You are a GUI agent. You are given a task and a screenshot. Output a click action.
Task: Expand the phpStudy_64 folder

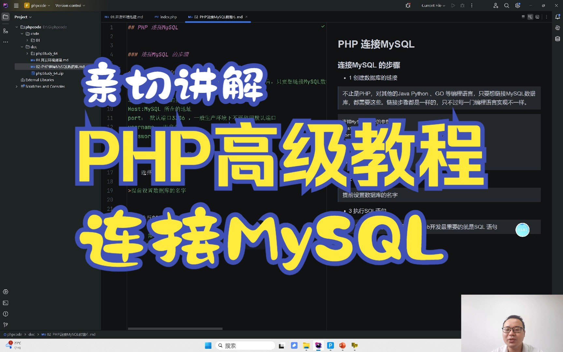click(27, 53)
